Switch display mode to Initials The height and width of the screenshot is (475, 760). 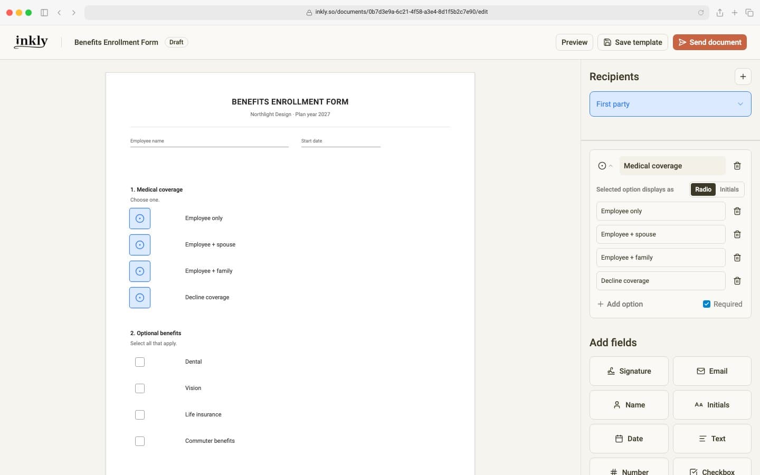(x=729, y=189)
